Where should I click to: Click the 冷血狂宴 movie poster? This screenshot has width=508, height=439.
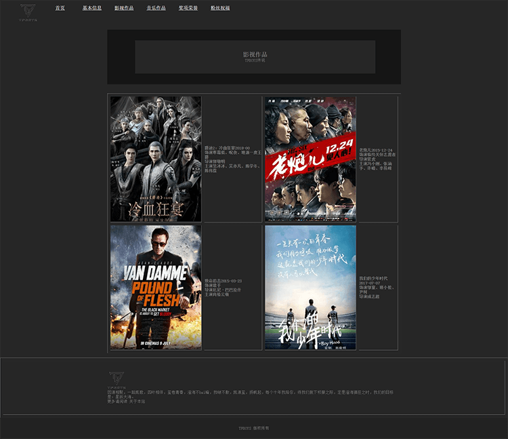point(156,159)
